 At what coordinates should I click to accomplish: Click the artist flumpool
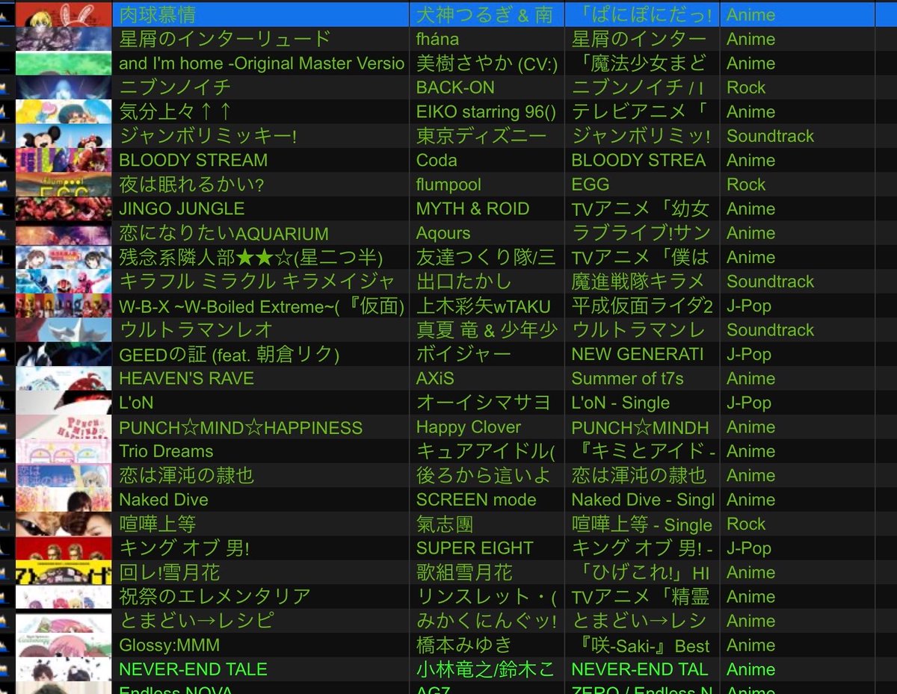[449, 185]
